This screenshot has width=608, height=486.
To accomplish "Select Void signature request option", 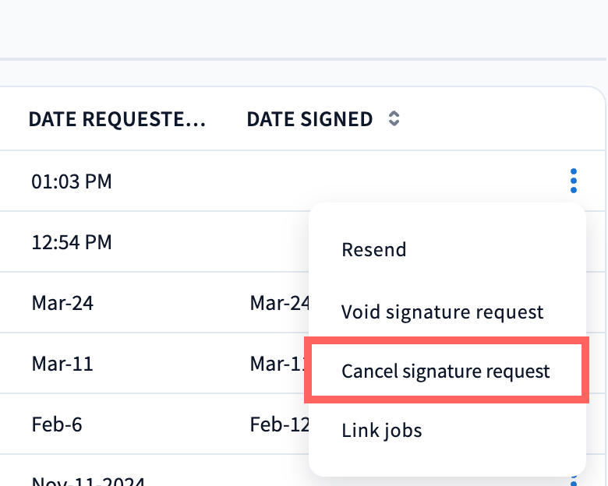I will tap(442, 312).
